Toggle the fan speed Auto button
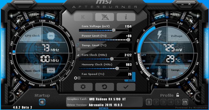This screenshot has width=209, height=110. (131, 81)
